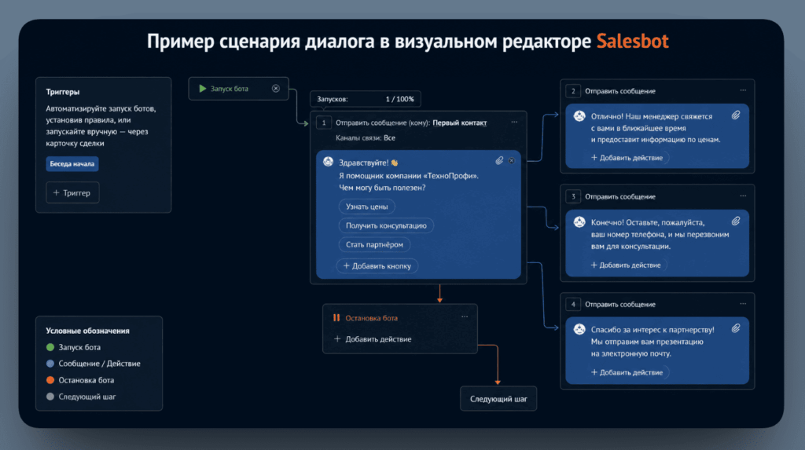Open the three-dot menu of Остановка бота block
The width and height of the screenshot is (805, 450).
click(465, 316)
